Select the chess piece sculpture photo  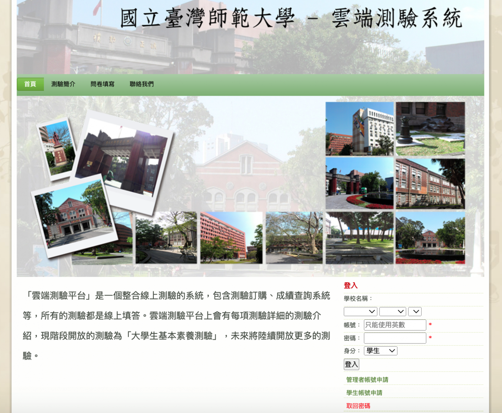point(430,128)
